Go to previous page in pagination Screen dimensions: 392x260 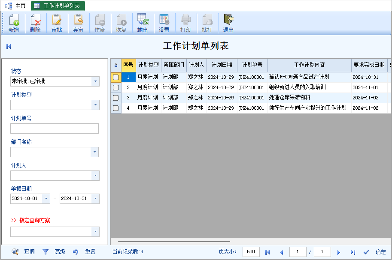click(x=282, y=252)
